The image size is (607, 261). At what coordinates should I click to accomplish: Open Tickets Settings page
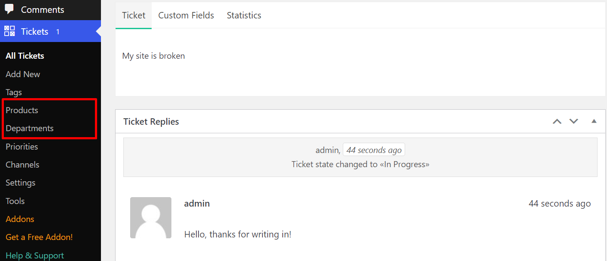(21, 183)
